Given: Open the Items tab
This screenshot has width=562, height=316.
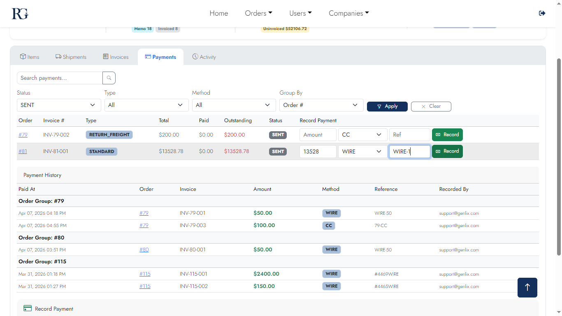Looking at the screenshot, I should pyautogui.click(x=30, y=57).
